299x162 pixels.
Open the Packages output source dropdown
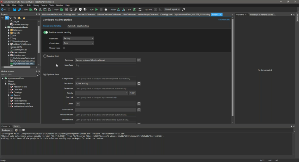point(7,130)
